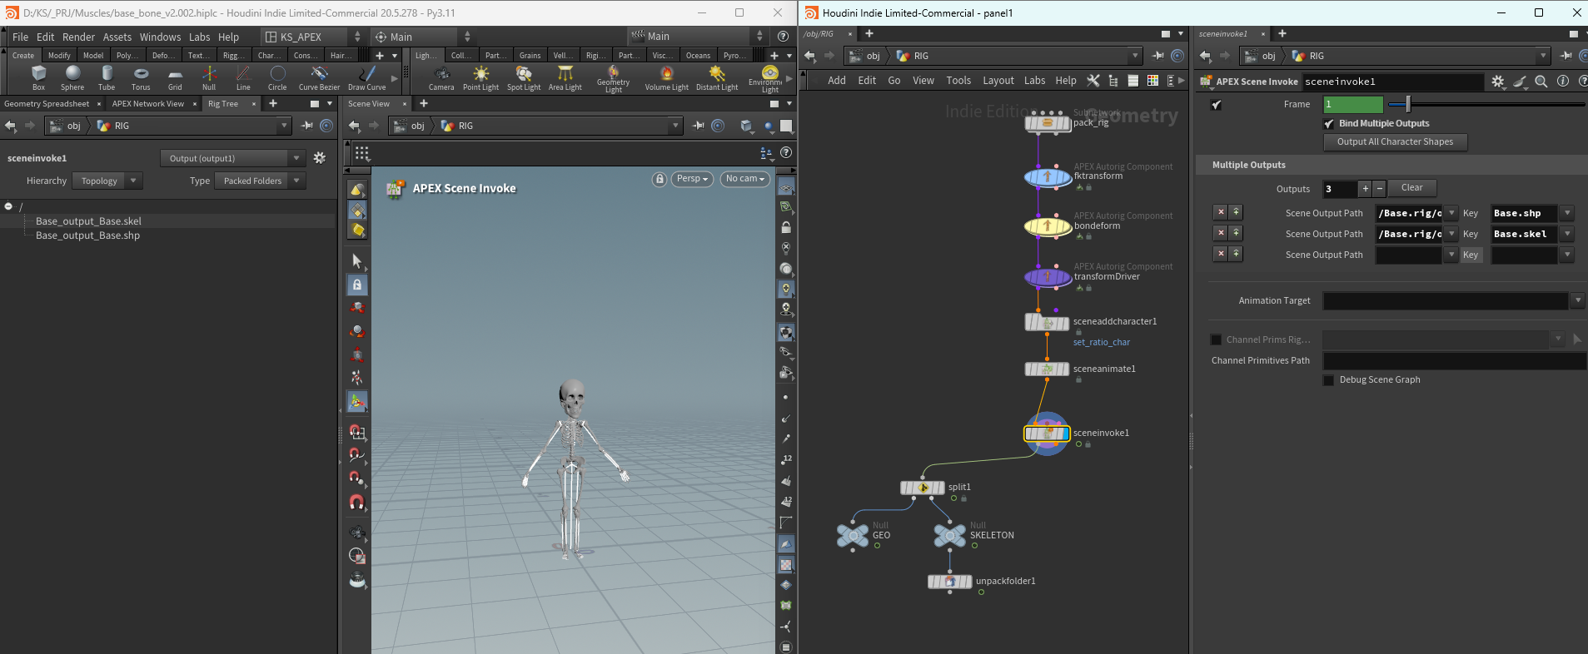Switch to the APEX Network View tab
1588x654 pixels.
coord(148,104)
